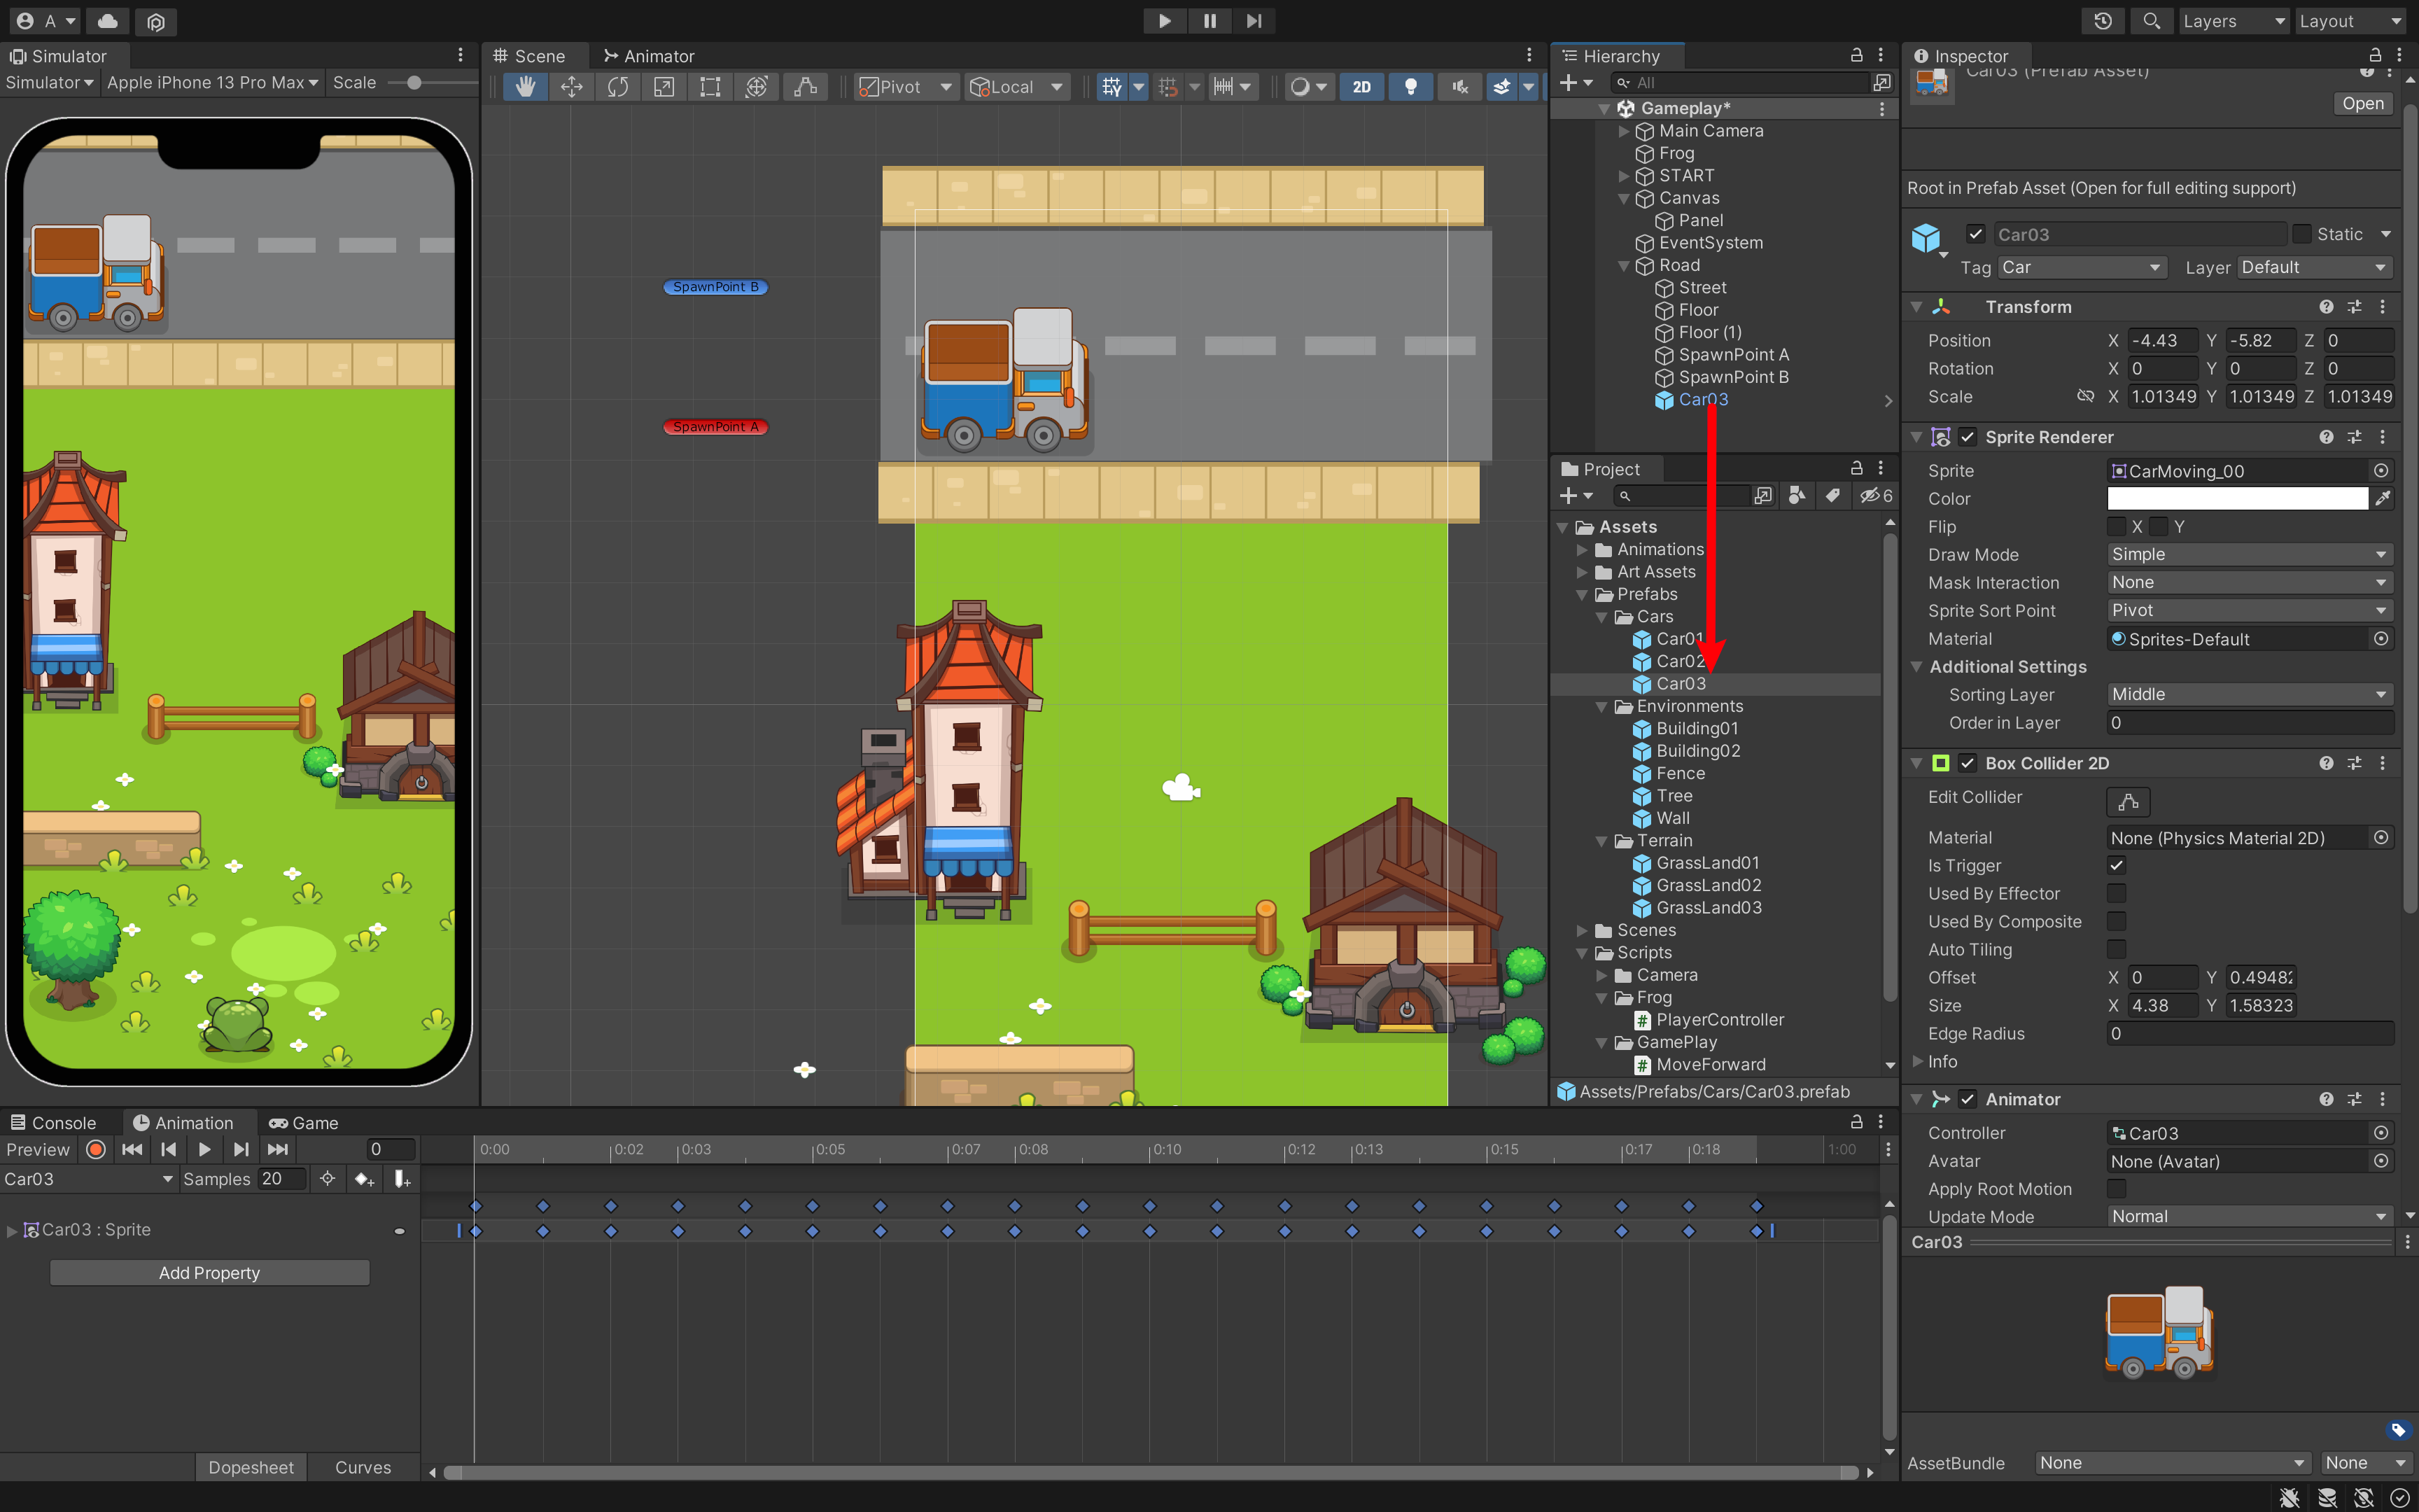This screenshot has height=1512, width=2419.
Task: Toggle Sprite Renderer enabled checkbox
Action: click(1967, 437)
